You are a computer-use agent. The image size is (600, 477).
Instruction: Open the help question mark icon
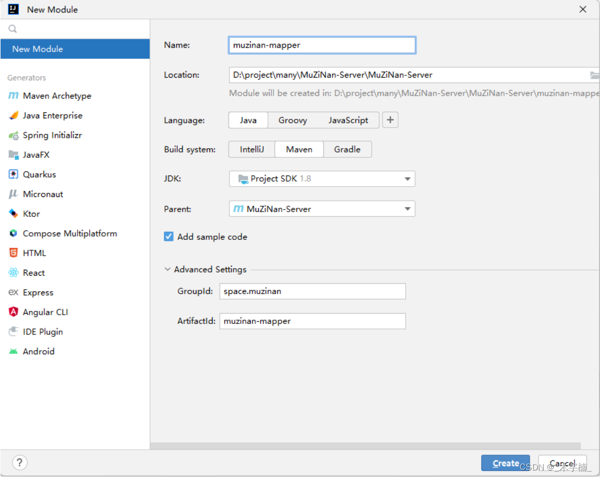(x=20, y=463)
